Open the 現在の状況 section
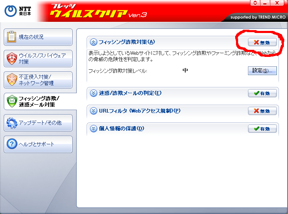Screen dimensions: 288x214 tap(38, 37)
